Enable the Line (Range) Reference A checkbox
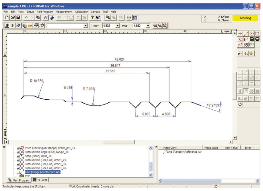 click(x=18, y=172)
